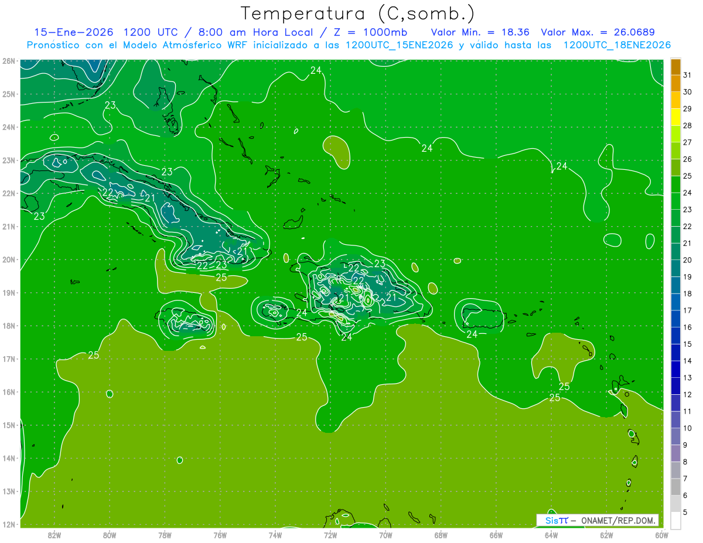
Task: Click the '10' value on the color scale
Action: coord(688,428)
